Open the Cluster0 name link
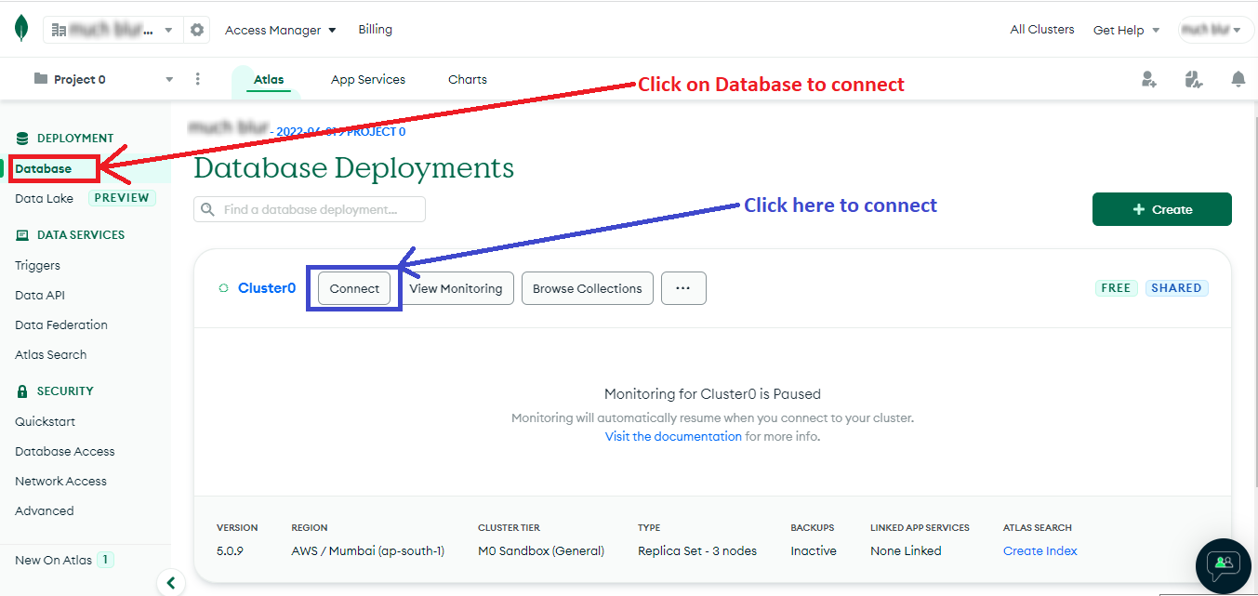This screenshot has width=1258, height=596. 267,288
